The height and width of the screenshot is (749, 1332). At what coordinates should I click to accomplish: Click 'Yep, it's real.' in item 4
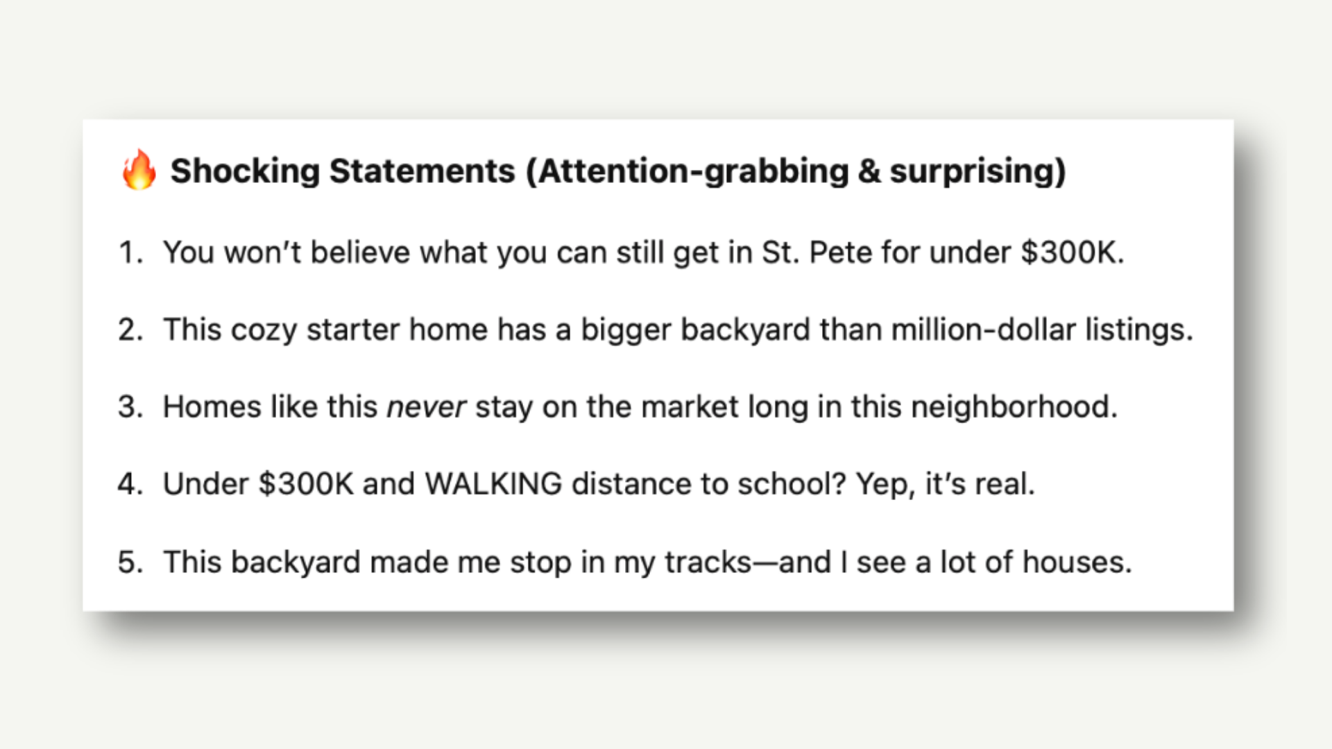pos(945,484)
